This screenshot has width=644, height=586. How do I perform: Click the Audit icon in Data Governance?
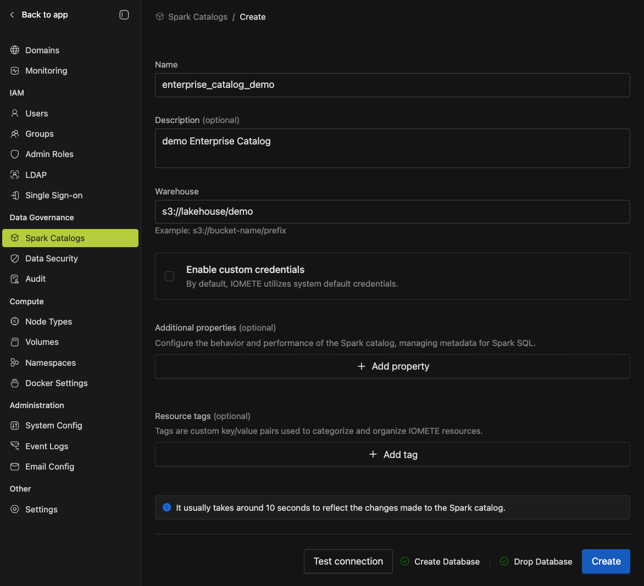[x=14, y=278]
